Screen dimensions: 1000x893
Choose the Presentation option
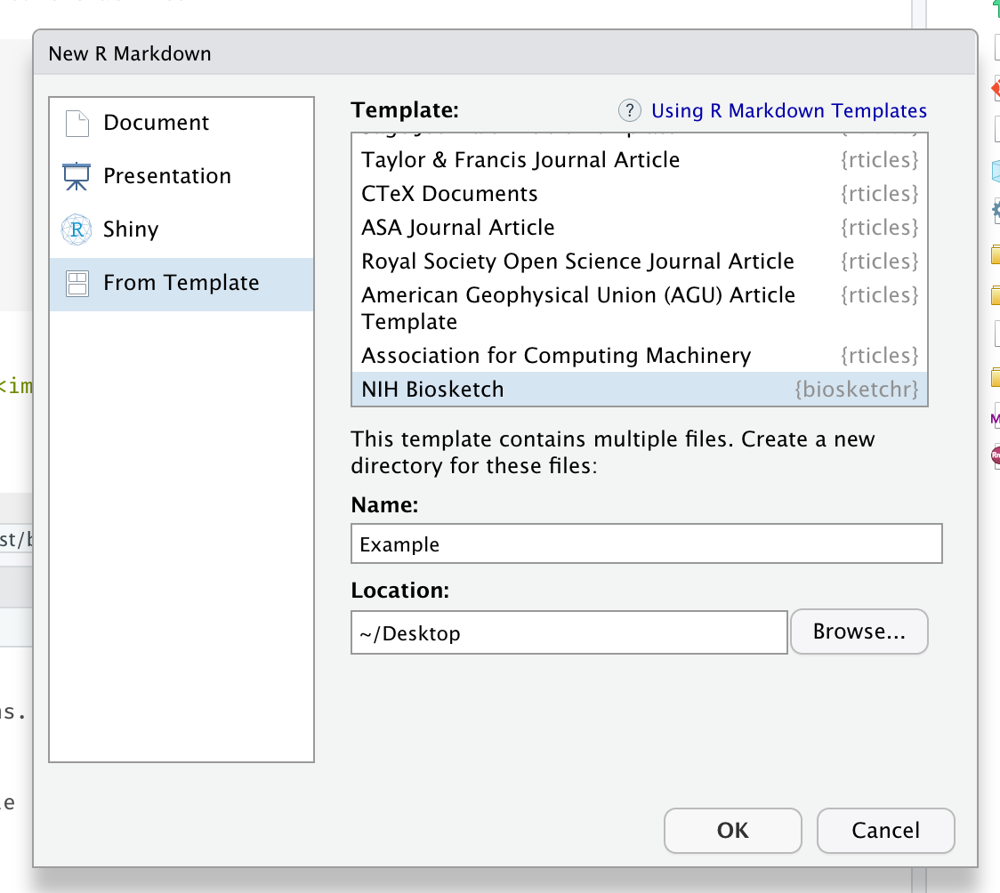(x=181, y=176)
